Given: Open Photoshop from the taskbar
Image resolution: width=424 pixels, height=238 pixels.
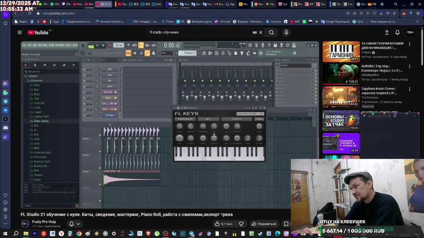Looking at the screenshot, I should [139, 234].
